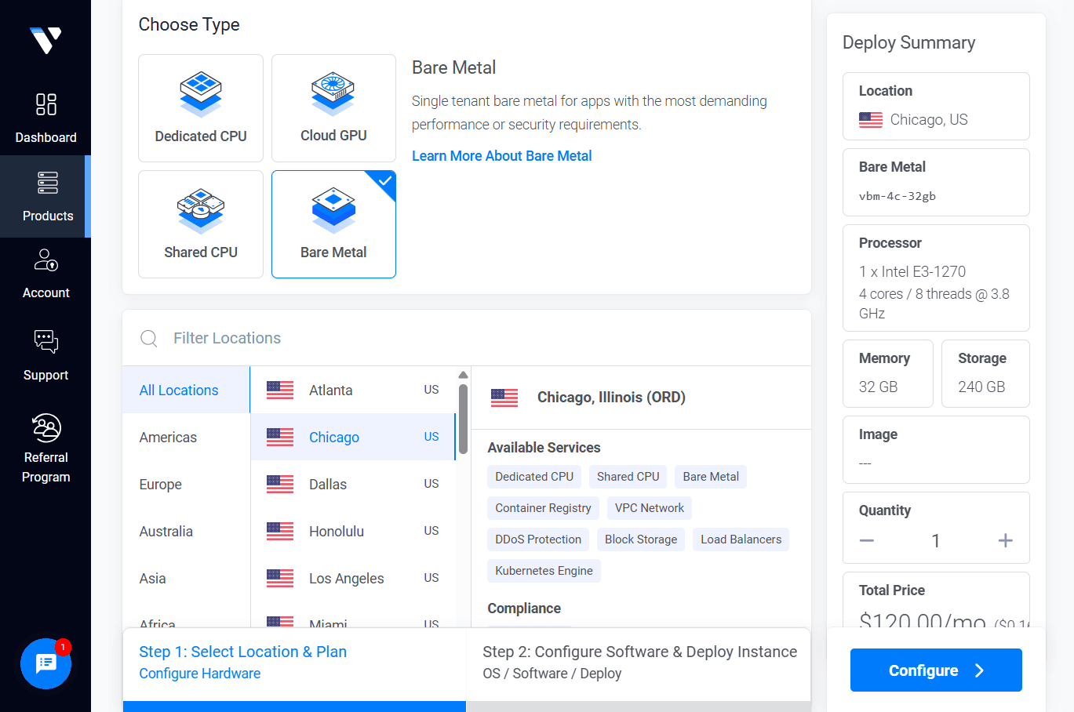This screenshot has width=1074, height=712.
Task: Select the Americas region tab
Action: pos(186,437)
